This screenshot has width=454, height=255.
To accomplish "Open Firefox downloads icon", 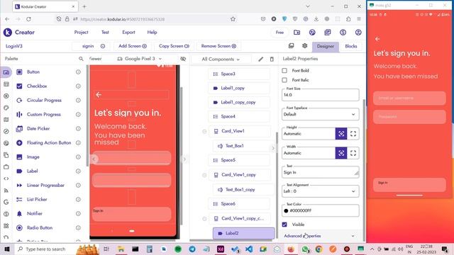I will [316, 19].
